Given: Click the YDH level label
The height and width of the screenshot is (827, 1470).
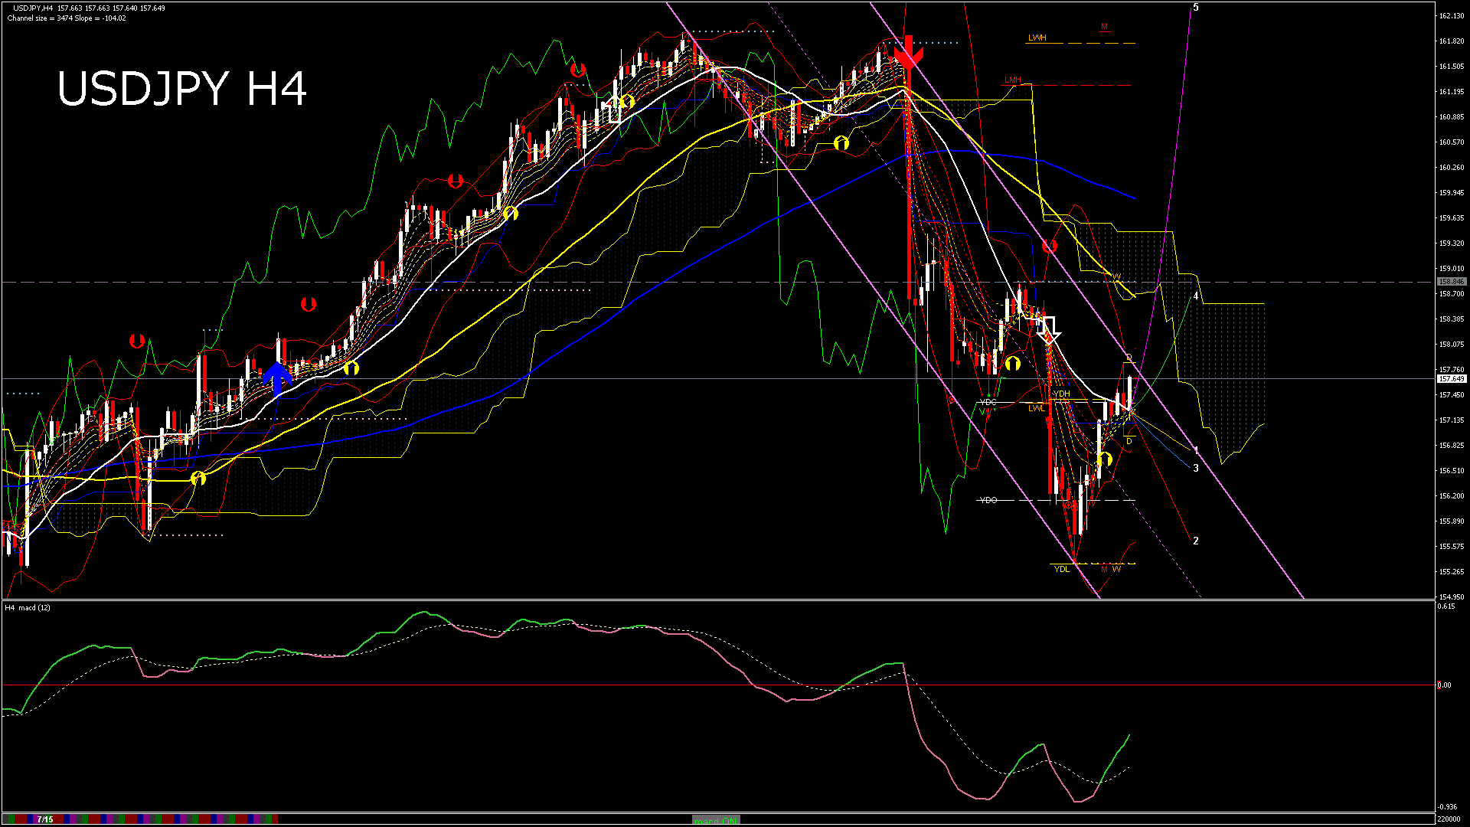Looking at the screenshot, I should pyautogui.click(x=1061, y=394).
